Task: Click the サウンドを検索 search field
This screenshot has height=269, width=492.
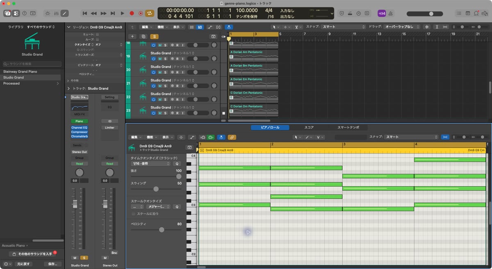Action: click(32, 64)
